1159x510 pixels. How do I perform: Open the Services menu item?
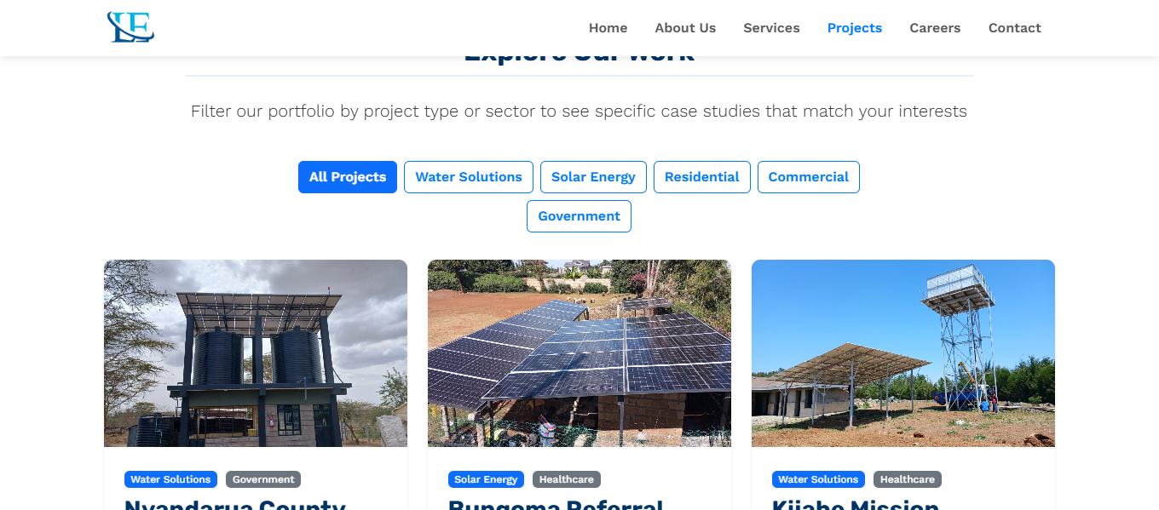[771, 28]
